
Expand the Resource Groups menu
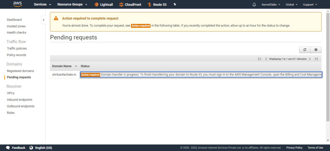72,5
